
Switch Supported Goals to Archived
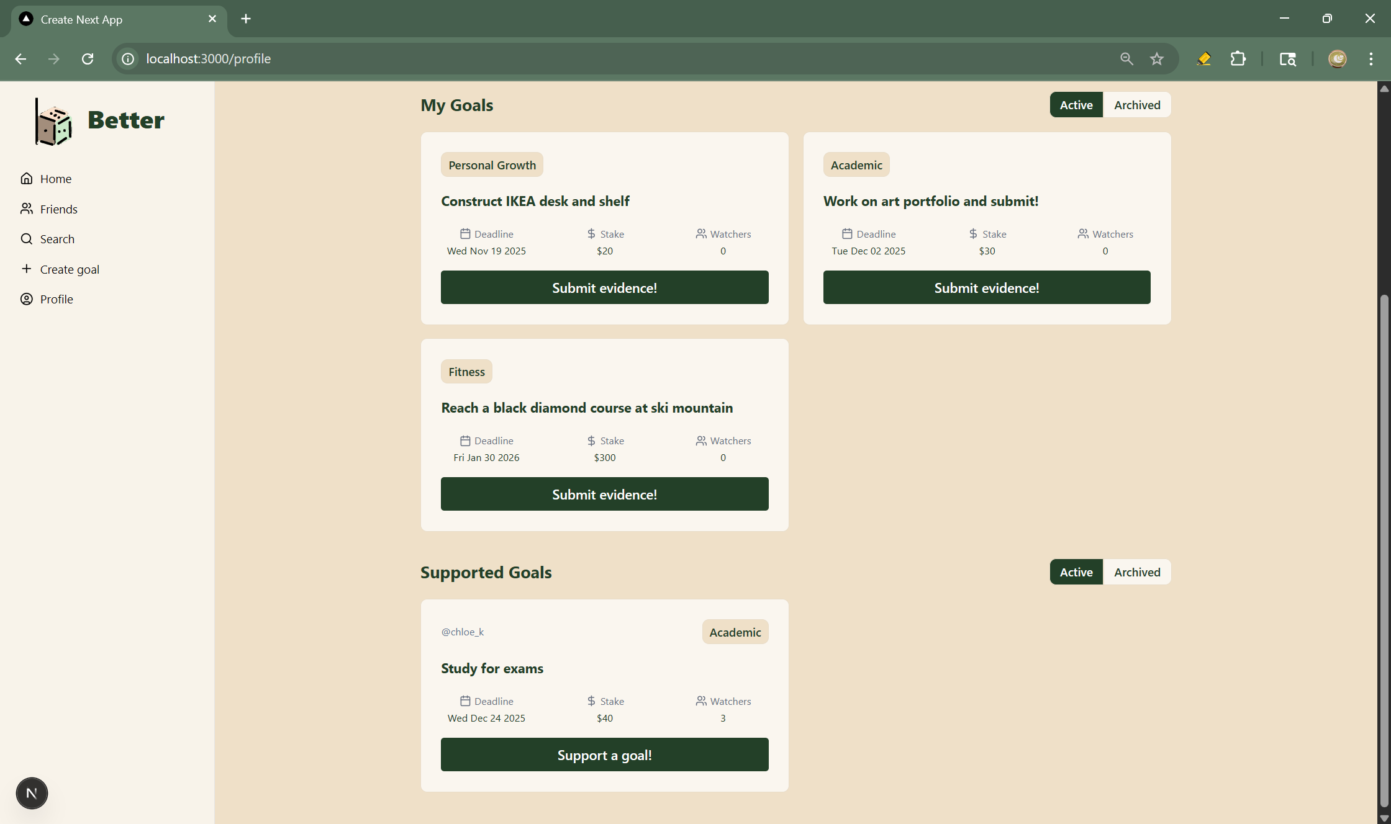pos(1136,572)
